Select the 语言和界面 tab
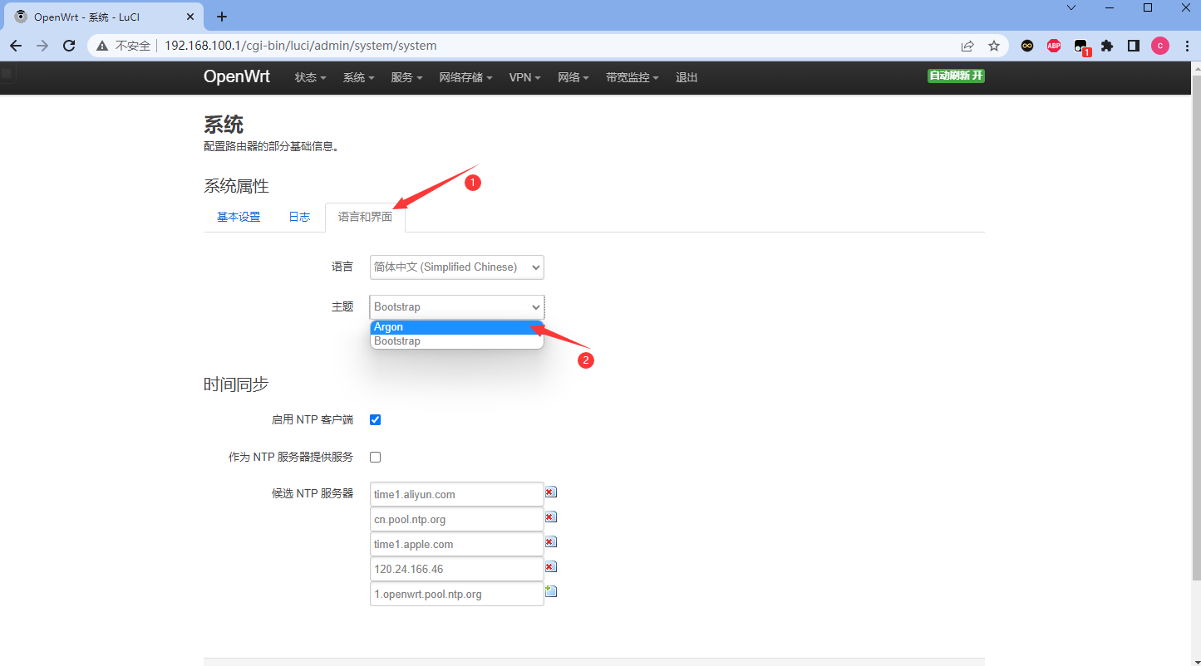This screenshot has width=1201, height=666. 365,218
